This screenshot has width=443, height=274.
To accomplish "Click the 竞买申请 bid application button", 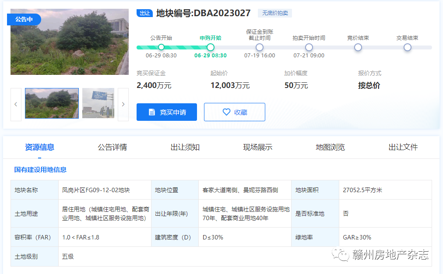I will coord(167,112).
